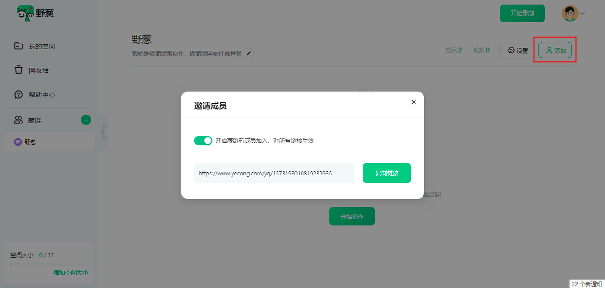This screenshot has height=288, width=605.
Task: Click the 邀请成员 dialog title
Action: pyautogui.click(x=210, y=106)
